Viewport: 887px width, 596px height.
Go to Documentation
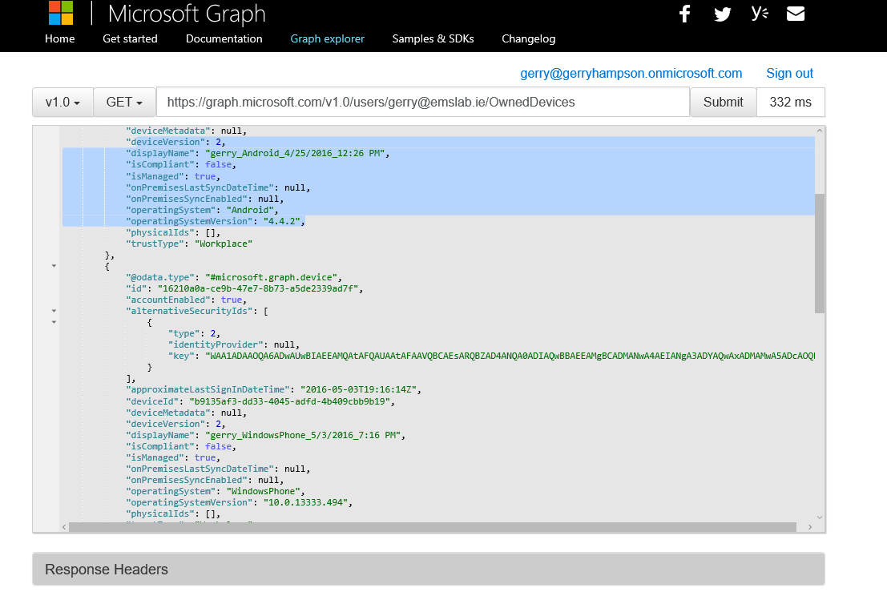click(224, 38)
